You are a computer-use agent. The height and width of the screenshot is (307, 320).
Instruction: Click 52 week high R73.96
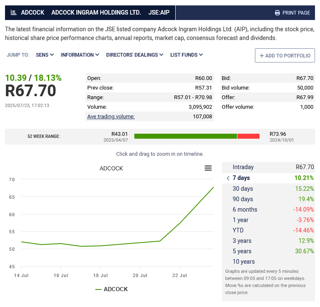pyautogui.click(x=278, y=134)
